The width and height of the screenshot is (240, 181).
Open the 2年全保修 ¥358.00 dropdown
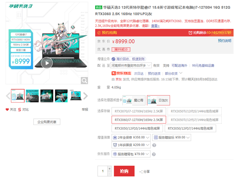131,137
